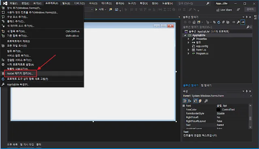Click Properties panel scrollbar down arrow
The height and width of the screenshot is (149, 259).
tap(250, 127)
